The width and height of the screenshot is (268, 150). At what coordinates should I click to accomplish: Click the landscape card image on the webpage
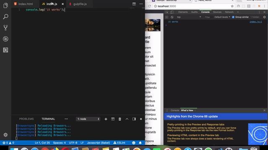coord(152,25)
